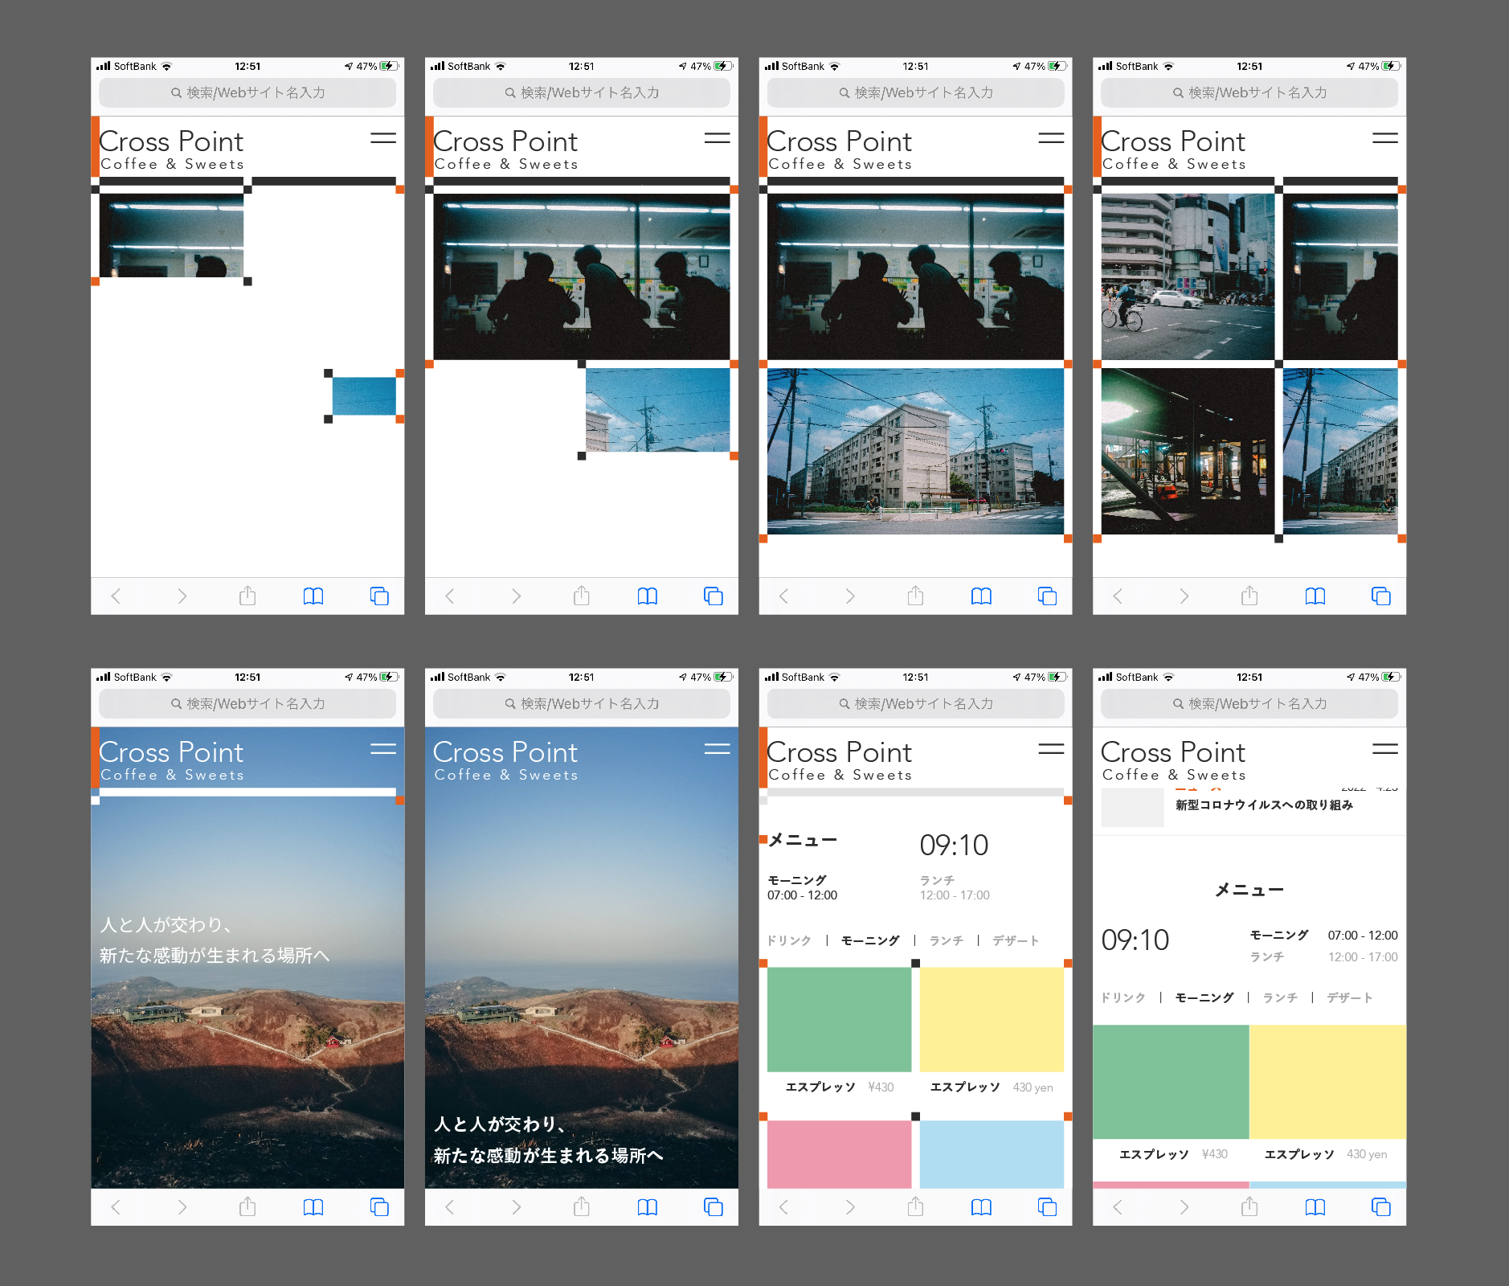Select the dark night photo with green light

click(1187, 451)
